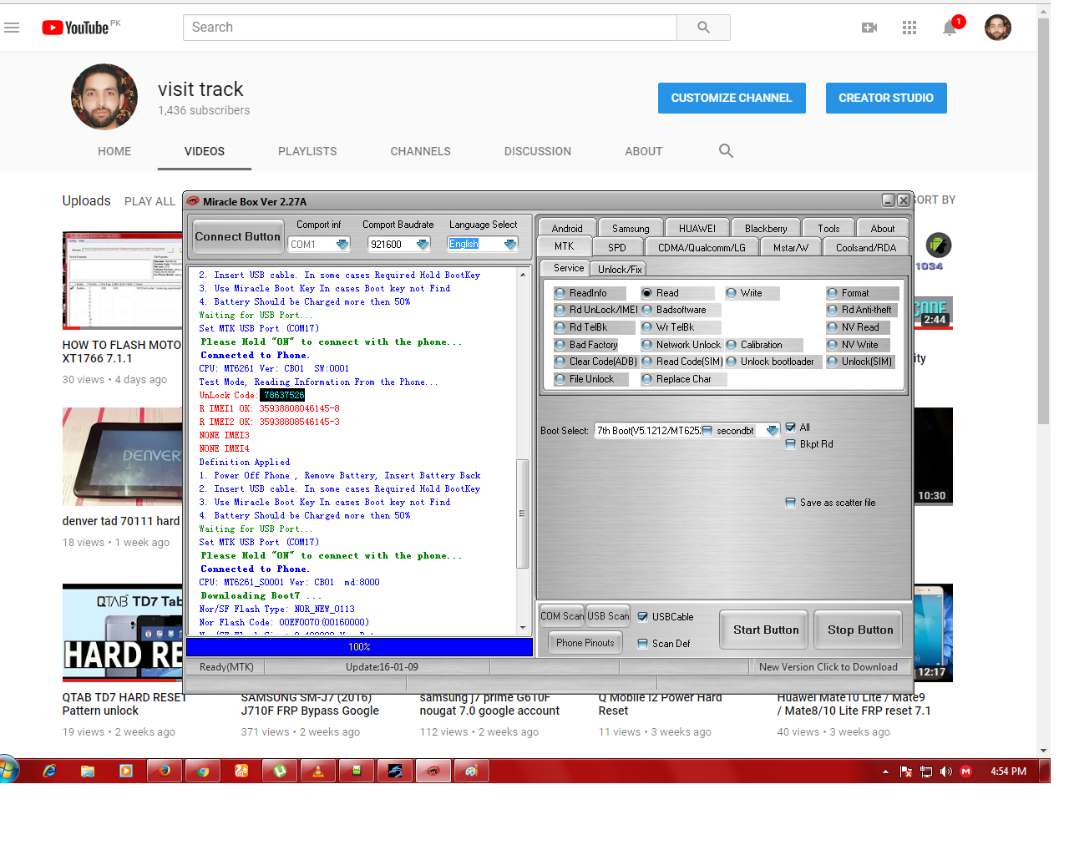Switch to Firefox on taskbar
1069x855 pixels.
coord(165,771)
